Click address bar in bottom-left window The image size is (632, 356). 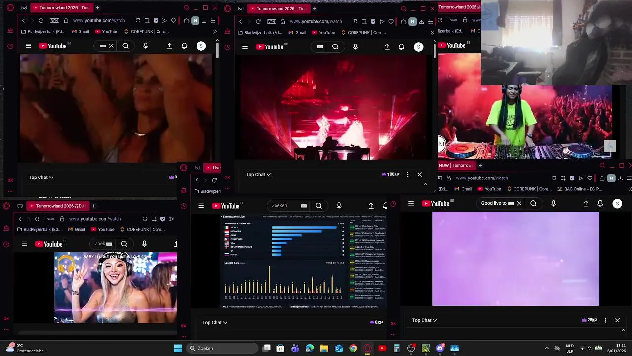pos(95,219)
